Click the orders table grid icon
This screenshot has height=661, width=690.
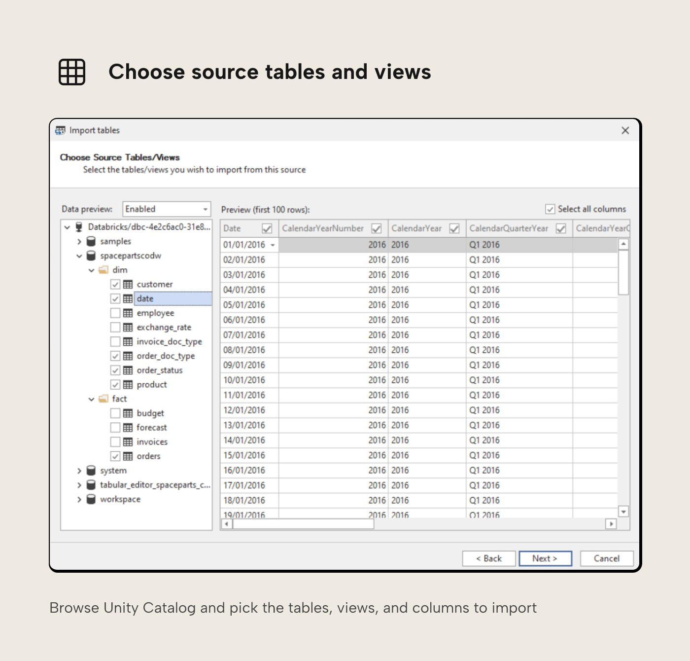128,456
